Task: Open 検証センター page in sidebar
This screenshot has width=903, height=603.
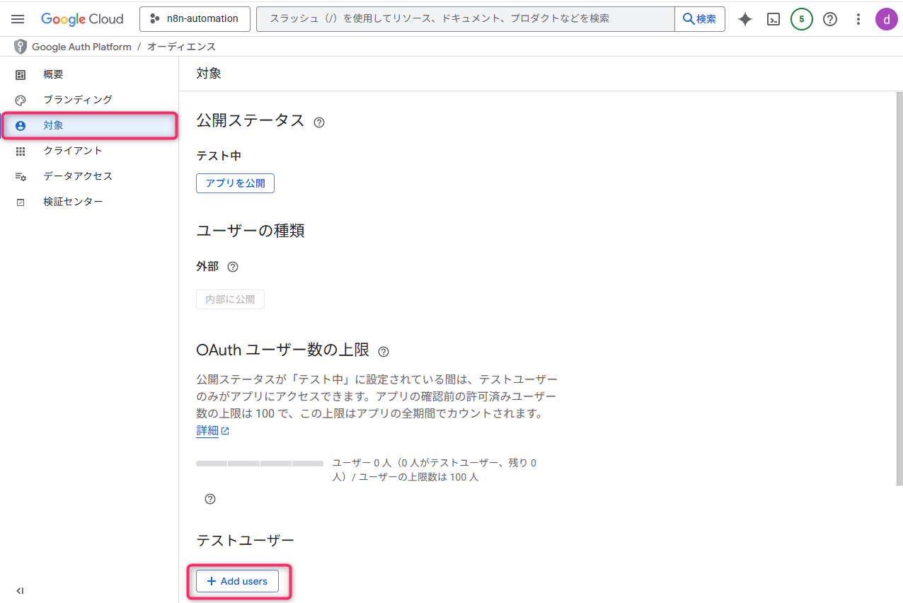Action: coord(89,202)
